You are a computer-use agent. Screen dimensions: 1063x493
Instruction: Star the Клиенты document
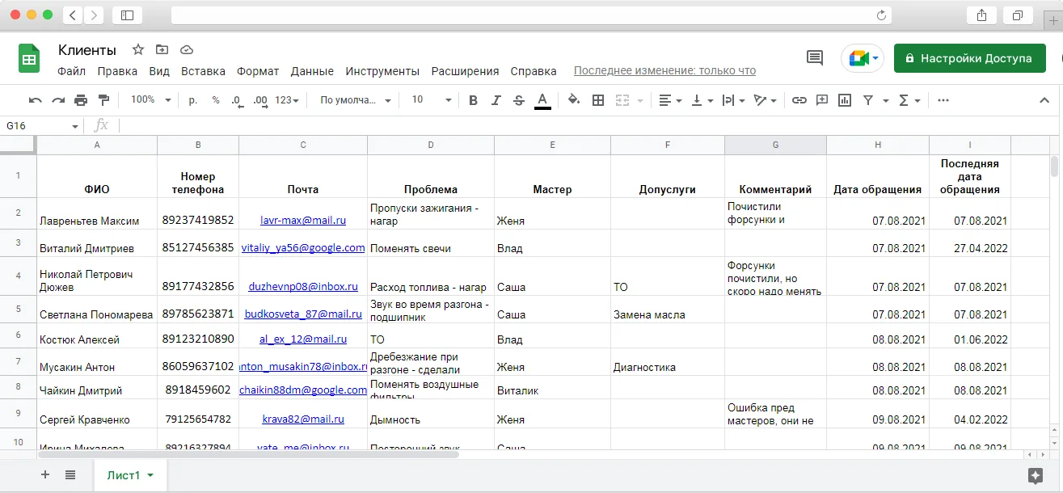138,49
